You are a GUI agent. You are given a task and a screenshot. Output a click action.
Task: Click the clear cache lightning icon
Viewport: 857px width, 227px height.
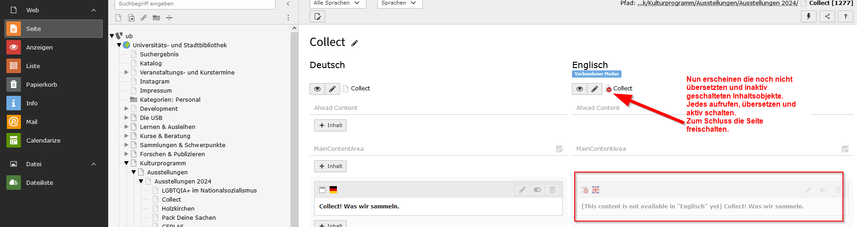[x=809, y=16]
